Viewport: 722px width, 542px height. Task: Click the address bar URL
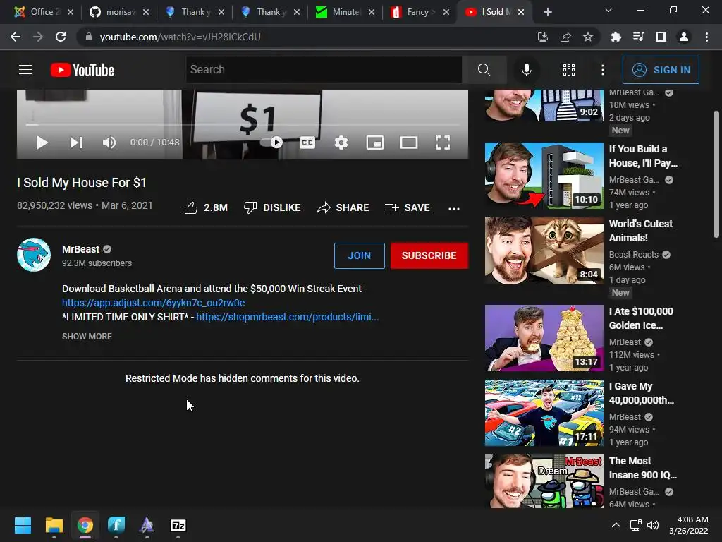click(x=180, y=37)
